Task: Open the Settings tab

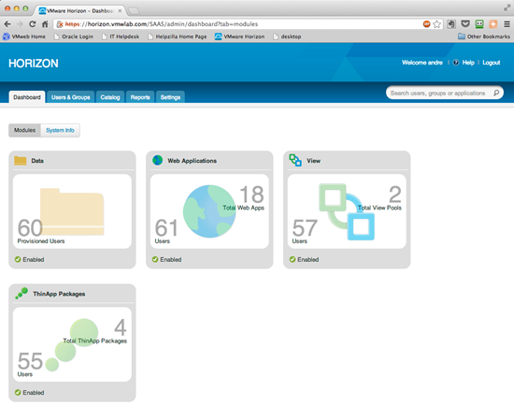Action: pyautogui.click(x=170, y=97)
